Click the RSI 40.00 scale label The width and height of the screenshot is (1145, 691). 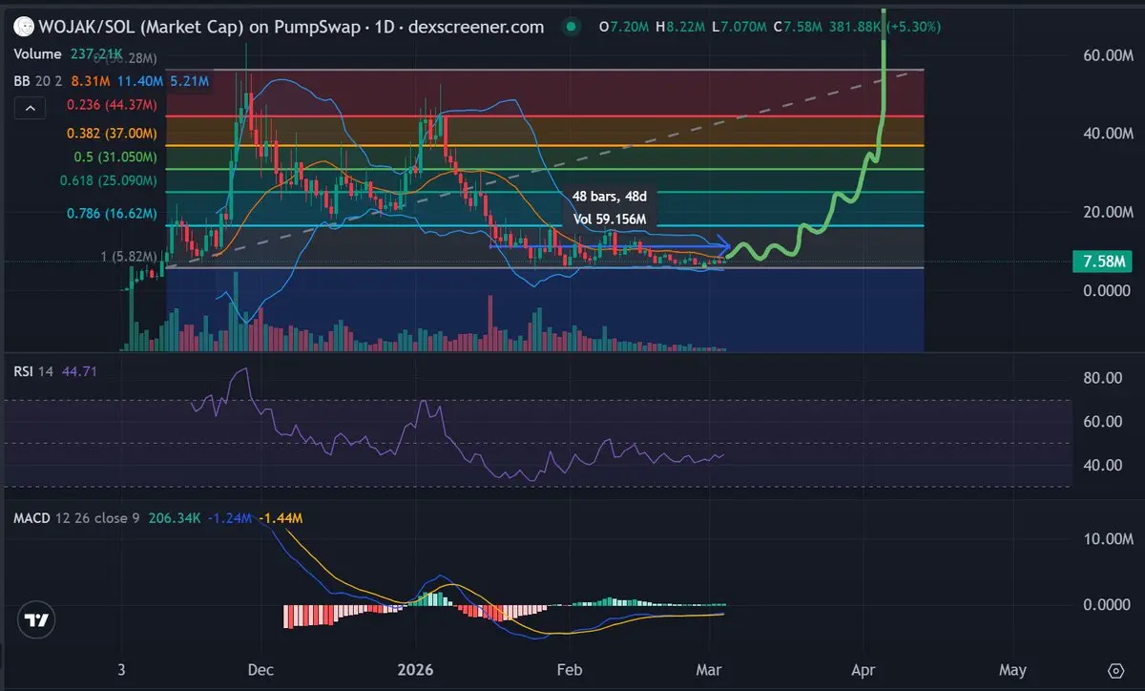1101,465
